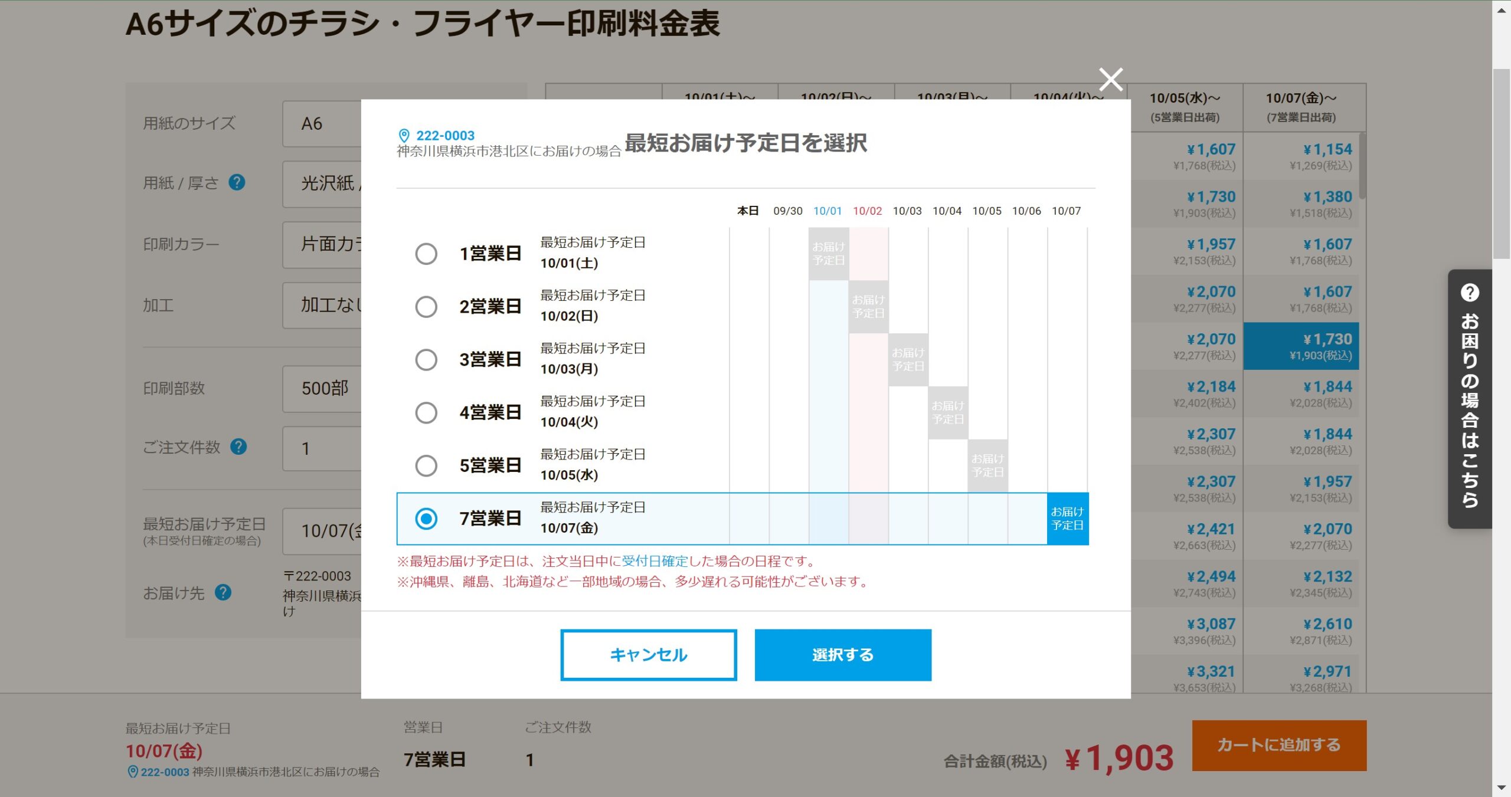Click the help icon next to ご注文件数
This screenshot has width=1511, height=797.
tap(238, 447)
